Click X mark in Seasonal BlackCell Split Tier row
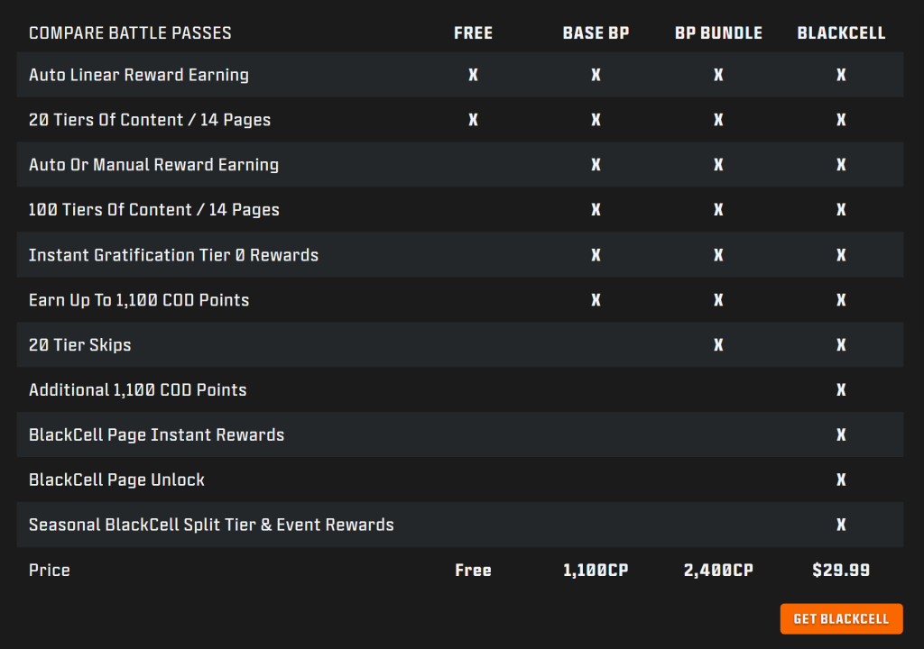Image resolution: width=924 pixels, height=649 pixels. pos(841,525)
